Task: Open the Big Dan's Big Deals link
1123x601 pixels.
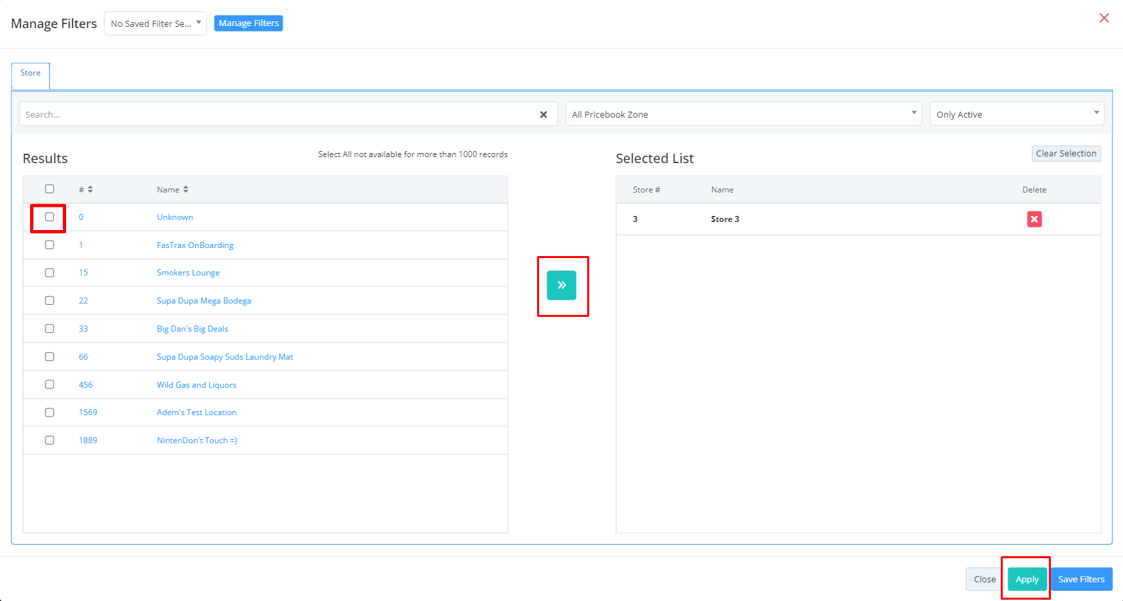Action: pos(192,329)
